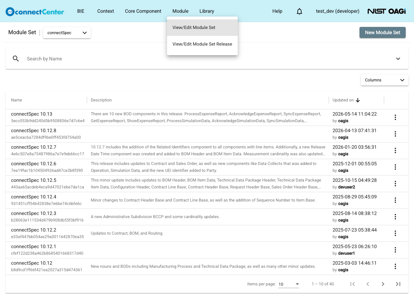414x294 pixels.
Task: Select ID 5ecc053b9dd240d5b9508836e7d7c6e4
Action: pyautogui.click(x=48, y=121)
